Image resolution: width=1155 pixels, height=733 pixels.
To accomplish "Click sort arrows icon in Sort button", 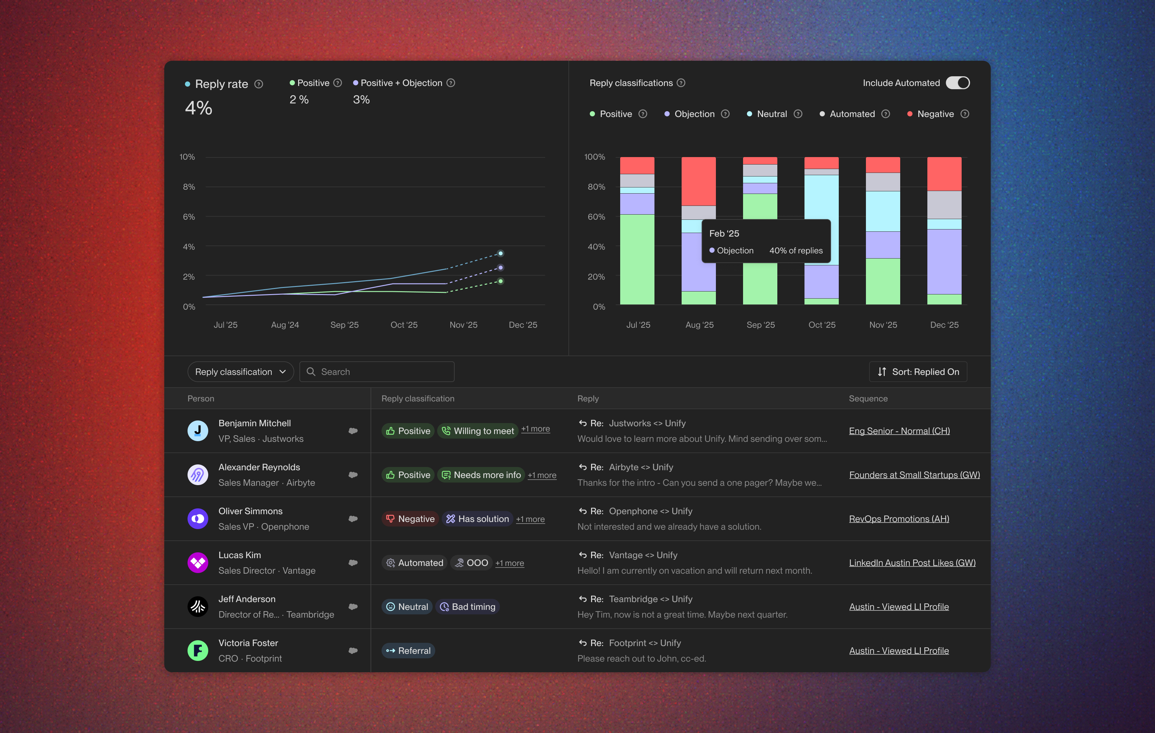I will [x=881, y=372].
